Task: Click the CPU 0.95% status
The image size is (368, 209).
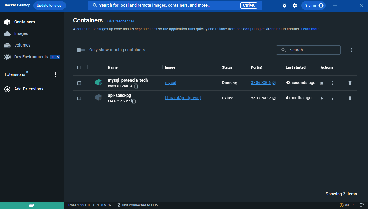Action: pos(102,205)
